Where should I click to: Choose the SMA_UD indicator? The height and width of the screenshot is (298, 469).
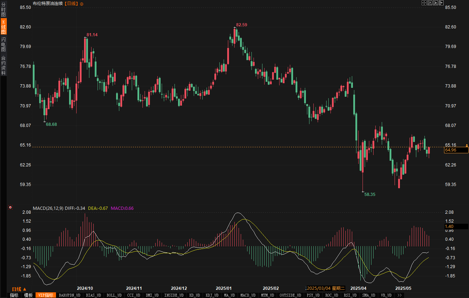[369, 295]
